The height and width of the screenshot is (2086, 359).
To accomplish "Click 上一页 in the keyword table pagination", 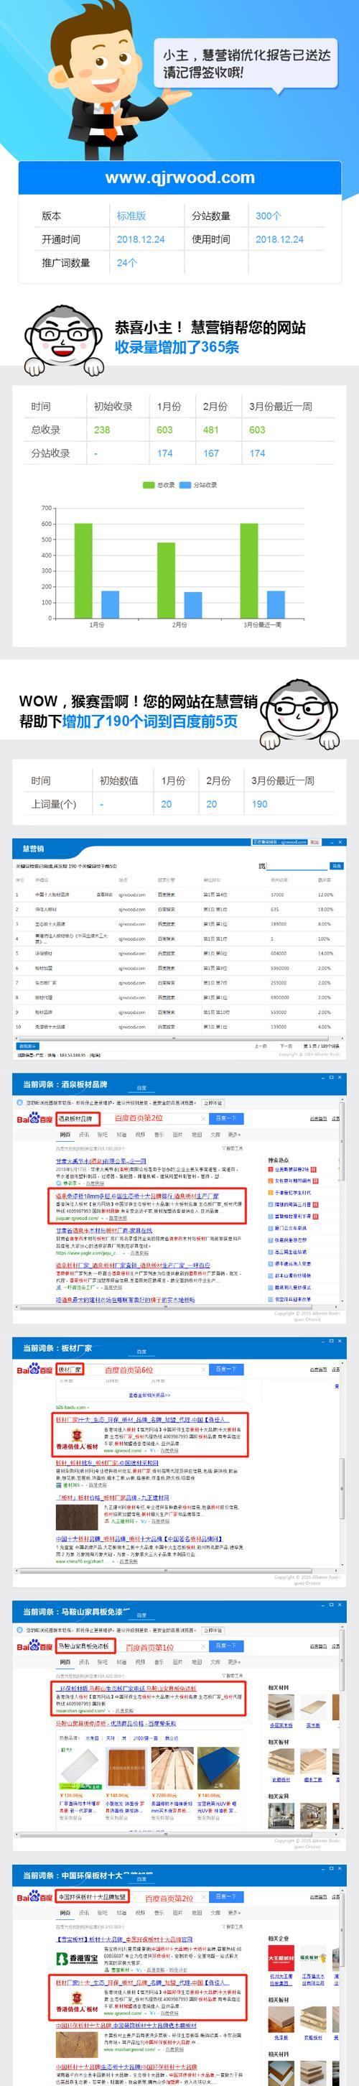I will click(261, 1046).
